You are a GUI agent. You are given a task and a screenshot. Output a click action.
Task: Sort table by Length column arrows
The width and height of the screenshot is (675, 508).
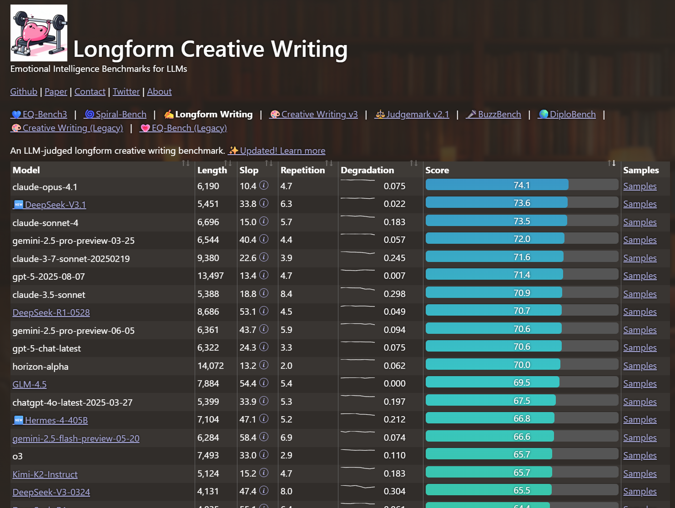point(228,163)
